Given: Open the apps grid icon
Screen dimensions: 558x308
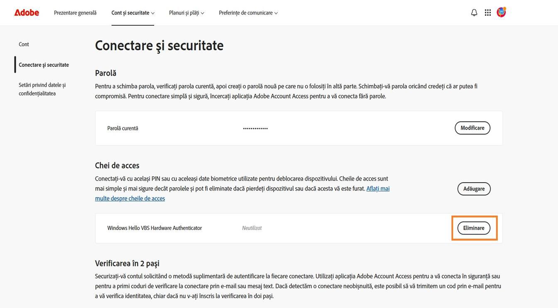Looking at the screenshot, I should pyautogui.click(x=488, y=12).
